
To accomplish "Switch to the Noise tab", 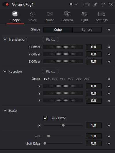I will (50, 17).
